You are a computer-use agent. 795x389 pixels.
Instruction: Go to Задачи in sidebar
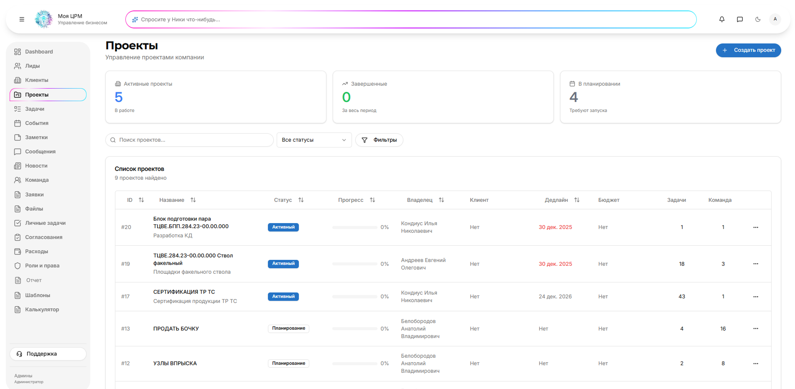point(35,109)
